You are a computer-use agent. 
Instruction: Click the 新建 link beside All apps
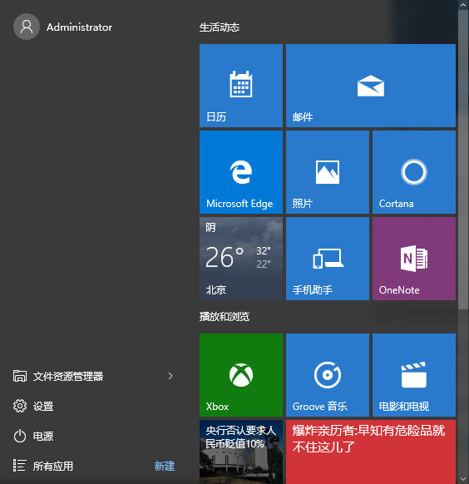click(165, 466)
